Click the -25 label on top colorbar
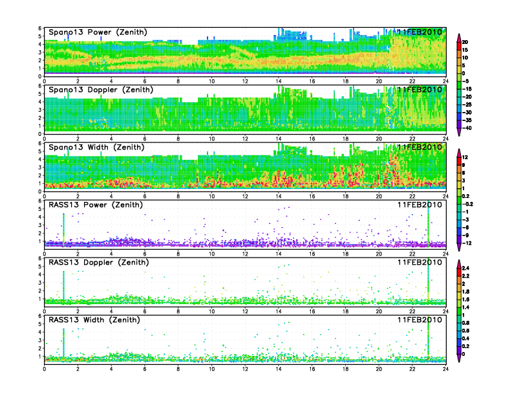This screenshot has width=512, height=396. [x=467, y=105]
